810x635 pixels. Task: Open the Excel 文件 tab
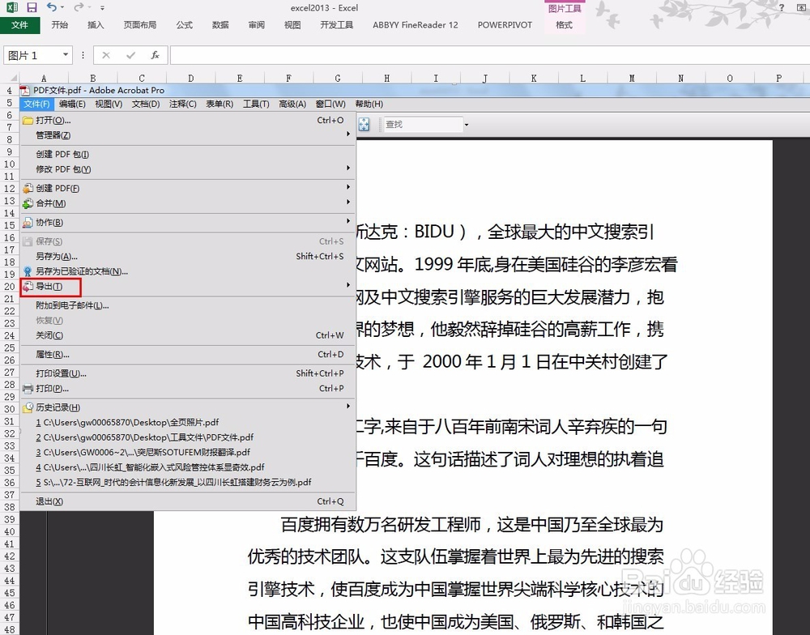(x=19, y=25)
